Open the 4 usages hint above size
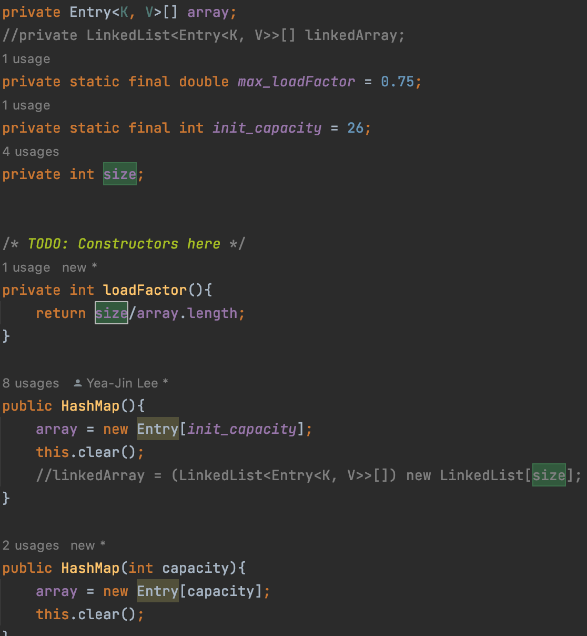This screenshot has height=636, width=587. coord(31,152)
